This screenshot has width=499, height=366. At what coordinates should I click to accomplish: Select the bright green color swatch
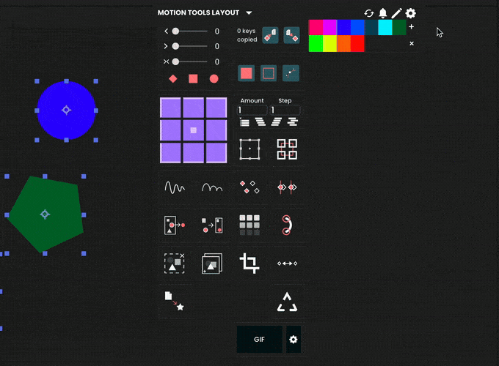pyautogui.click(x=316, y=43)
